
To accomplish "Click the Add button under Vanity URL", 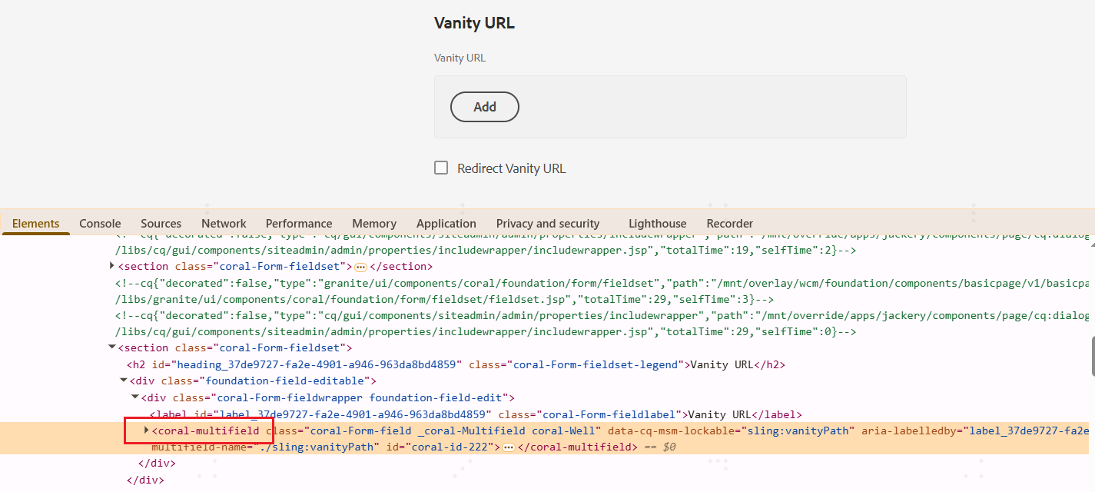I will coord(484,107).
